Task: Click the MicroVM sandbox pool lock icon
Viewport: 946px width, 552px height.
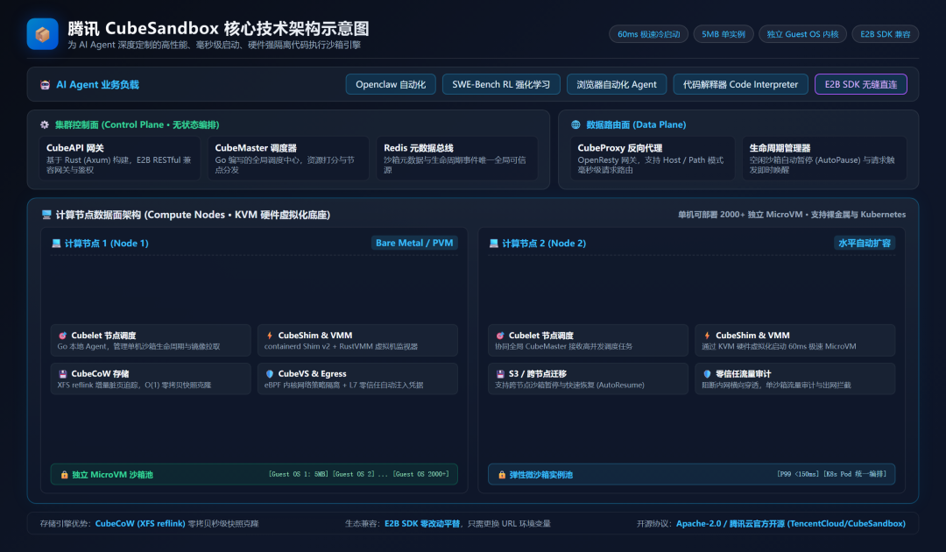Action: 64,475
